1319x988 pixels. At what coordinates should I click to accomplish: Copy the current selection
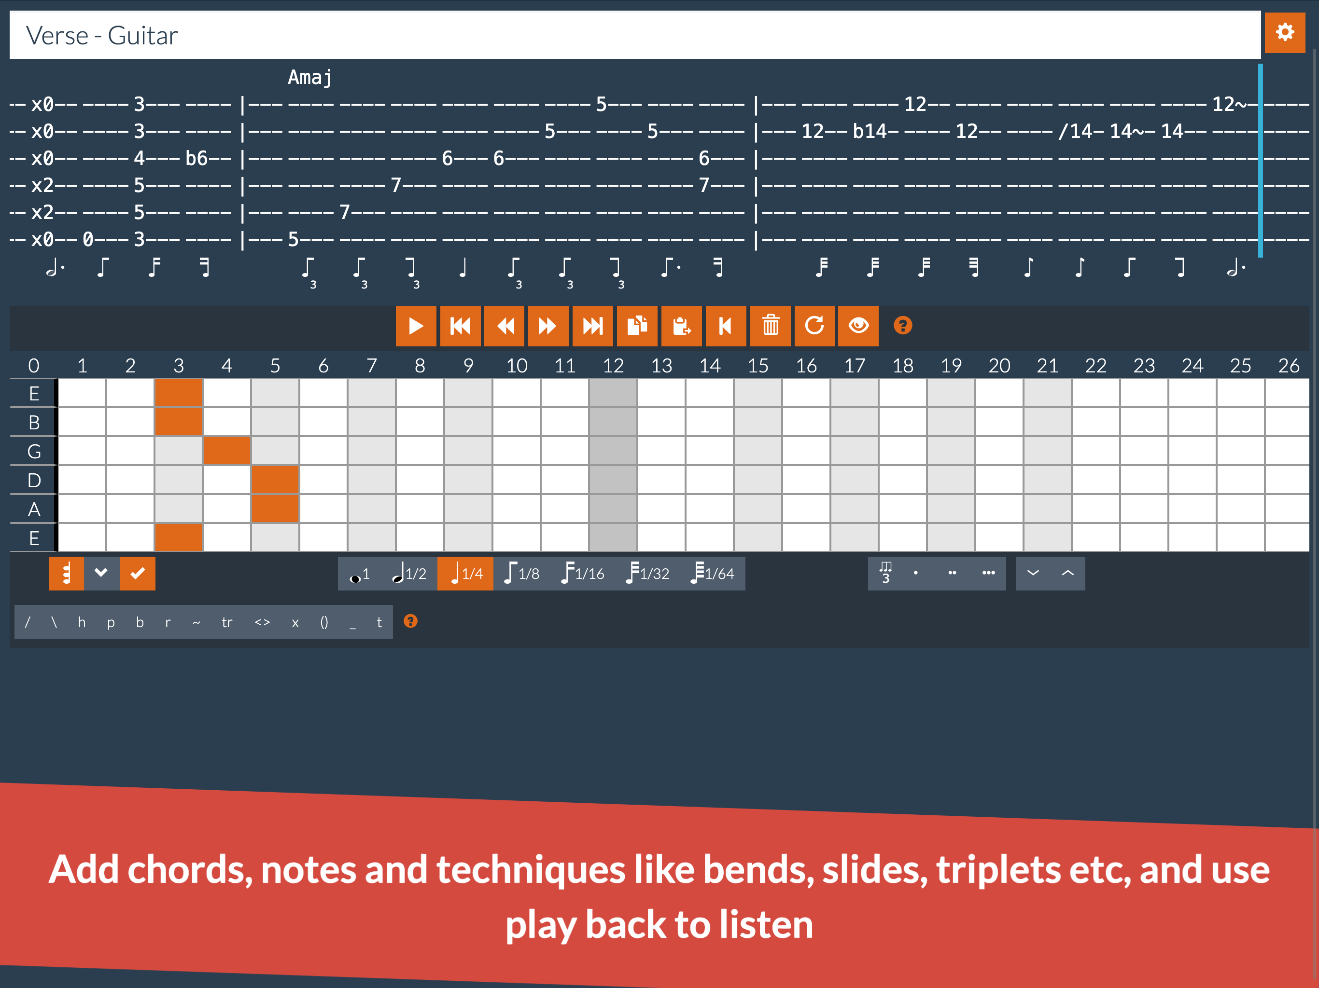637,326
